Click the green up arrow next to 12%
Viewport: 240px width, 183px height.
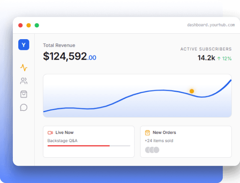click(219, 58)
